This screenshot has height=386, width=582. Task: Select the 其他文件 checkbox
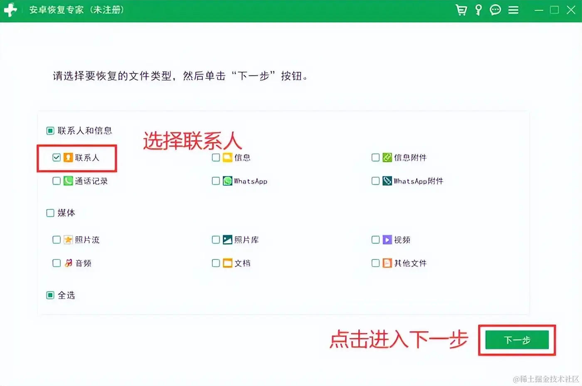click(375, 263)
